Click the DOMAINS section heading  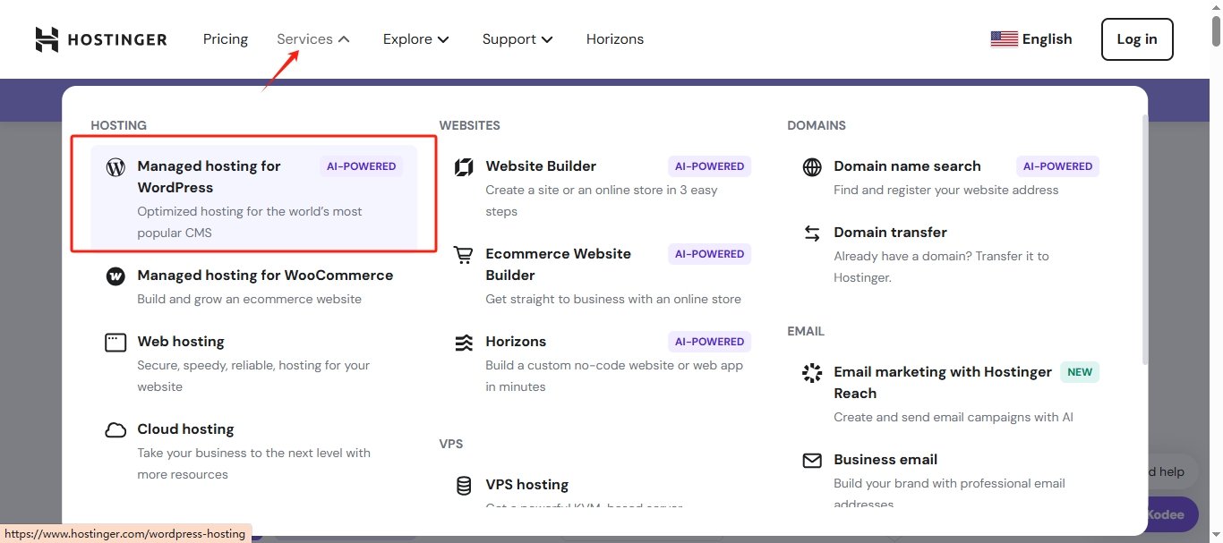pyautogui.click(x=817, y=125)
